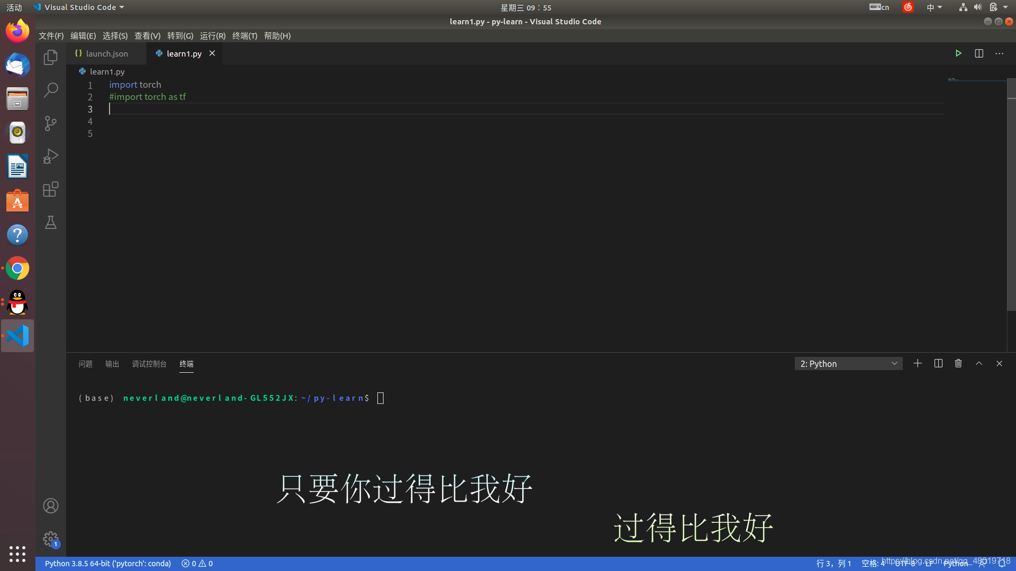This screenshot has width=1016, height=571.
Task: Change the LF end of line sequence
Action: pyautogui.click(x=929, y=564)
